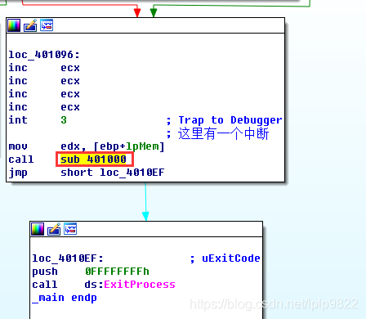Click ExitProcess import name
Viewport: 366px width, 319px height.
pyautogui.click(x=140, y=285)
